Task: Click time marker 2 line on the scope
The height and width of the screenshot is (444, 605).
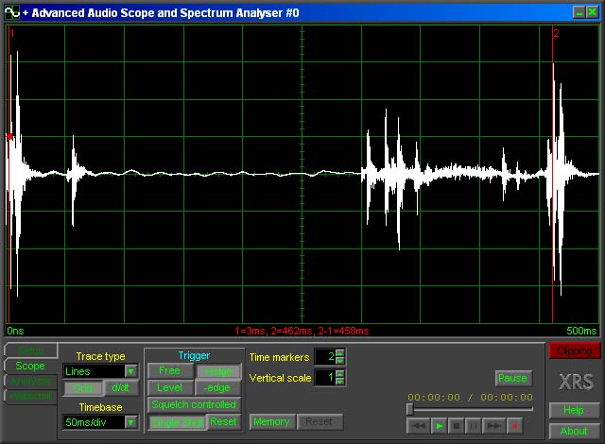Action: click(552, 174)
